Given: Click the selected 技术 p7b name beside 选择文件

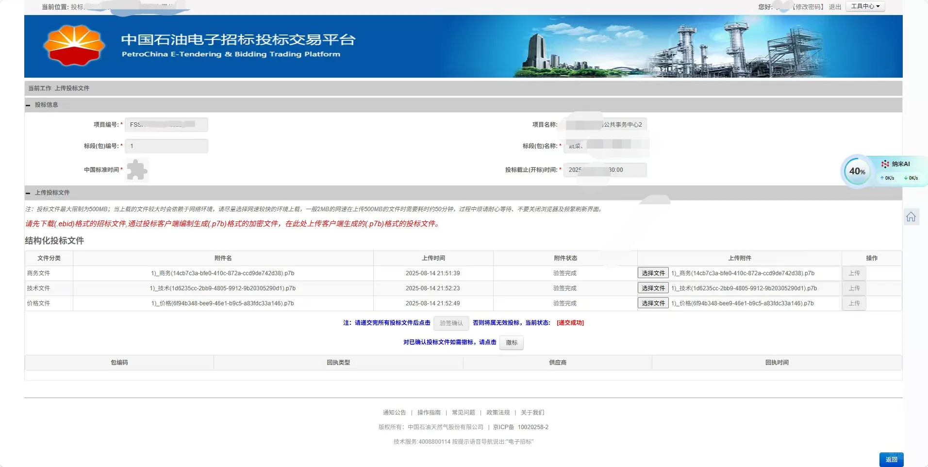Looking at the screenshot, I should [x=744, y=288].
